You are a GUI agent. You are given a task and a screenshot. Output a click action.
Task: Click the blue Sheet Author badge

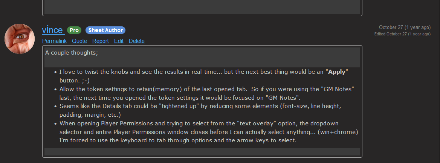coord(105,30)
